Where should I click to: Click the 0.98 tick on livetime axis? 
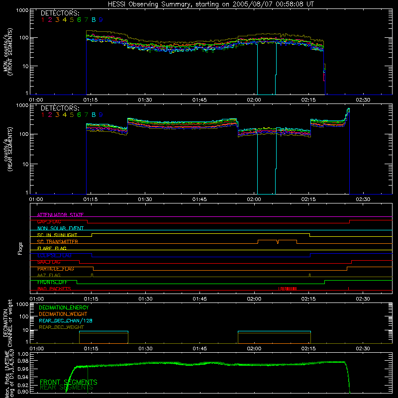23,361
